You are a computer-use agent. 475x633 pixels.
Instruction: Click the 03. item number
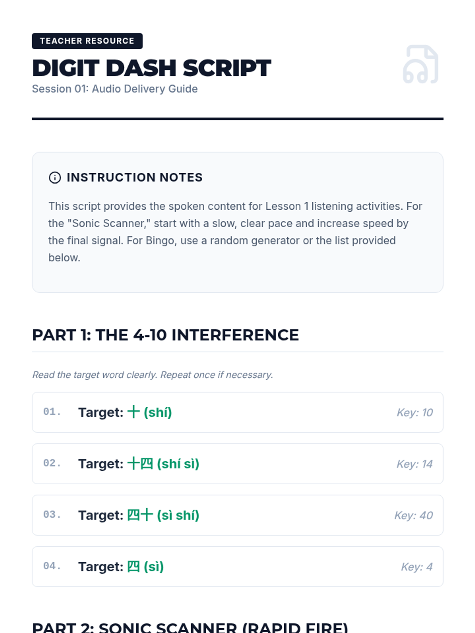[52, 515]
